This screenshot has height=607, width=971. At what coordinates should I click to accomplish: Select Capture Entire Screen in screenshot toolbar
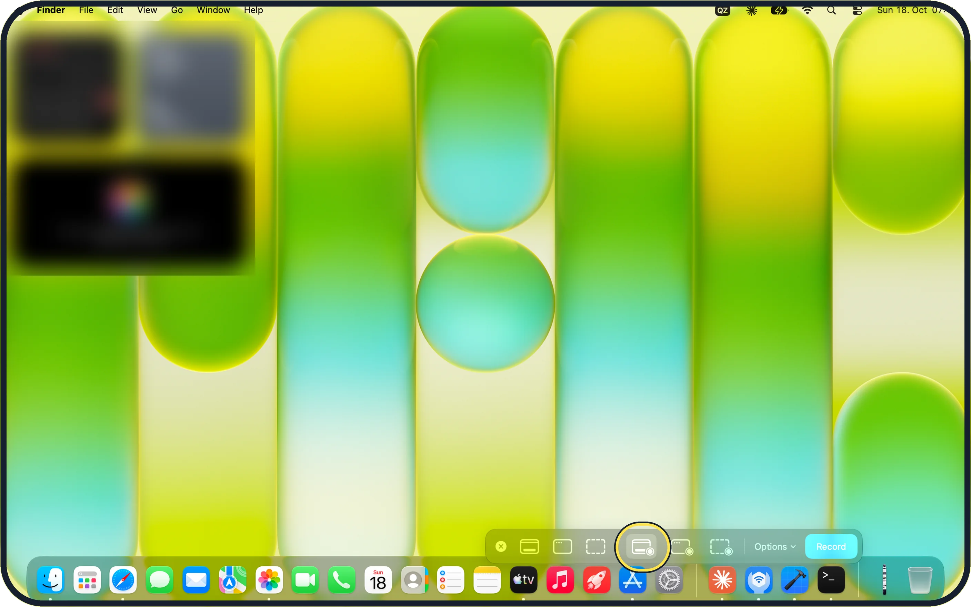[529, 546]
